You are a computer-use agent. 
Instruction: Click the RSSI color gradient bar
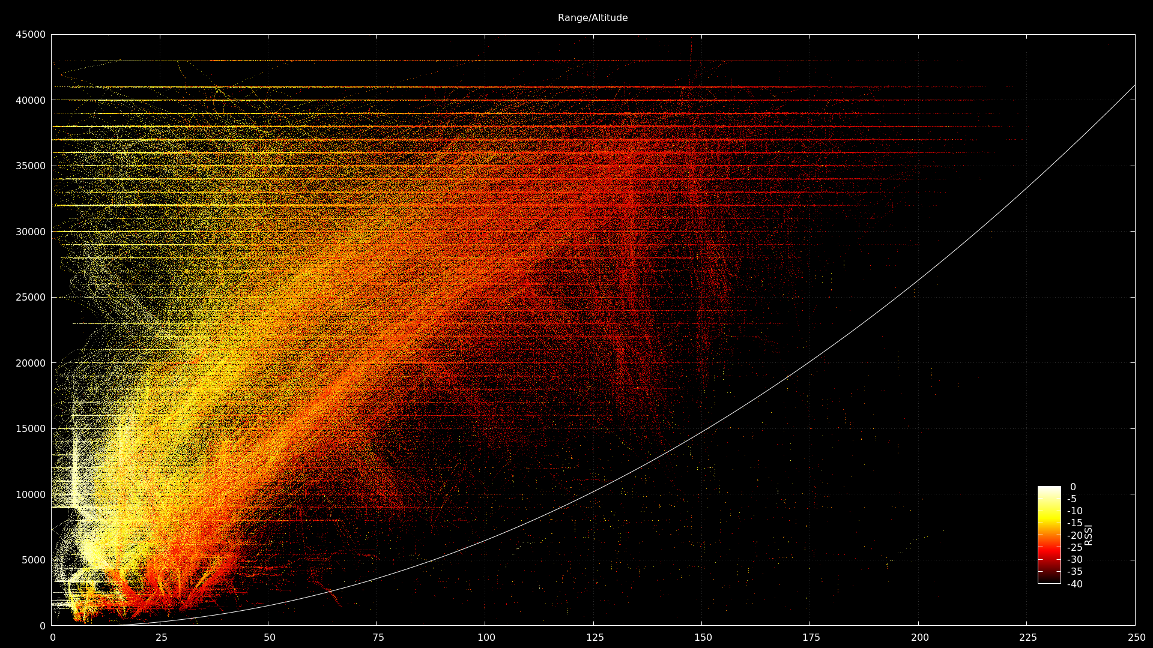pos(1049,535)
